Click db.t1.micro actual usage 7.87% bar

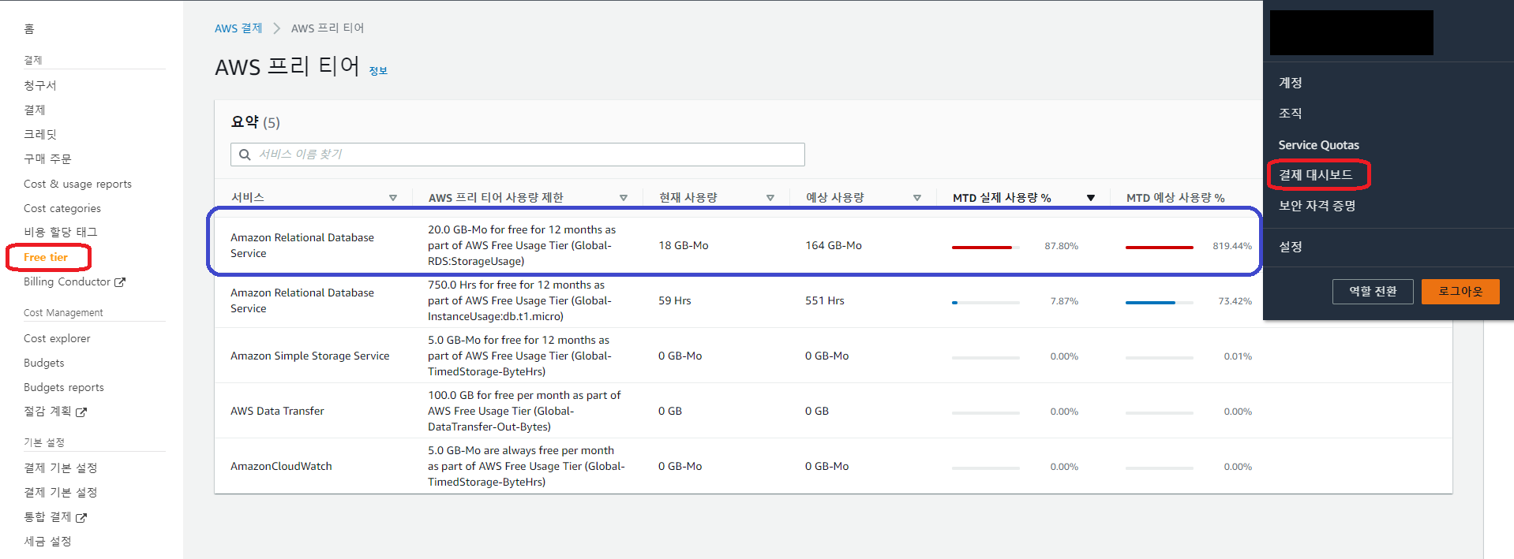tap(985, 303)
